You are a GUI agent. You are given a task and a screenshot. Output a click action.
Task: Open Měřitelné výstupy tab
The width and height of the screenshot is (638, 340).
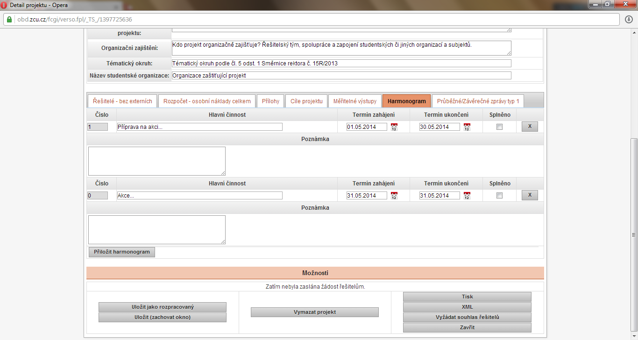click(354, 101)
